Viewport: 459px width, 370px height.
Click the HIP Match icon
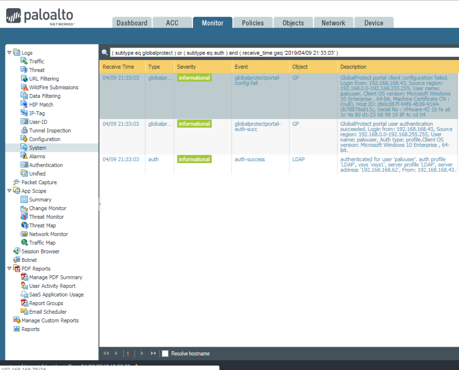pos(24,104)
